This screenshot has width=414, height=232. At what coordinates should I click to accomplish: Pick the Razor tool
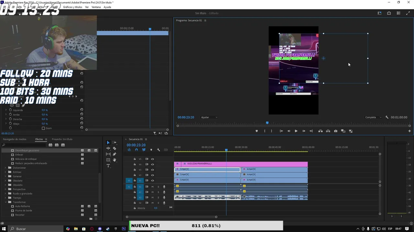point(114,148)
